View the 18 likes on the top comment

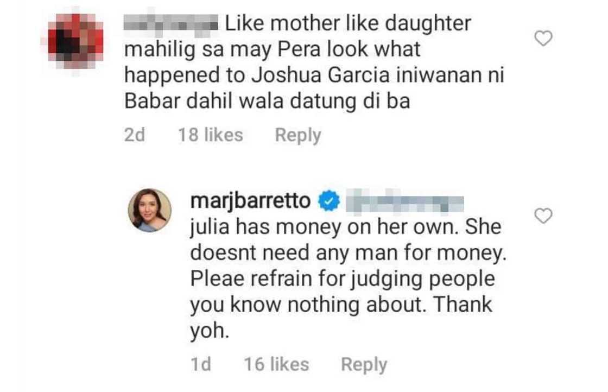pyautogui.click(x=211, y=135)
